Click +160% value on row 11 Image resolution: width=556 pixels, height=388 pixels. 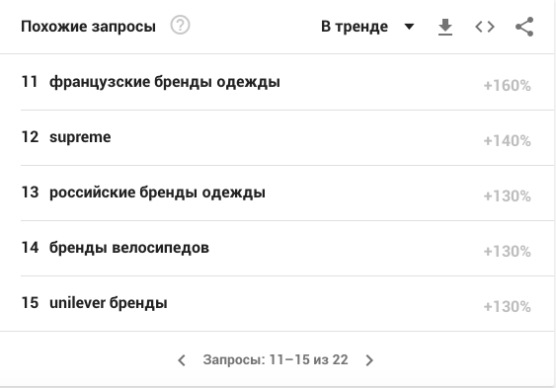point(507,85)
